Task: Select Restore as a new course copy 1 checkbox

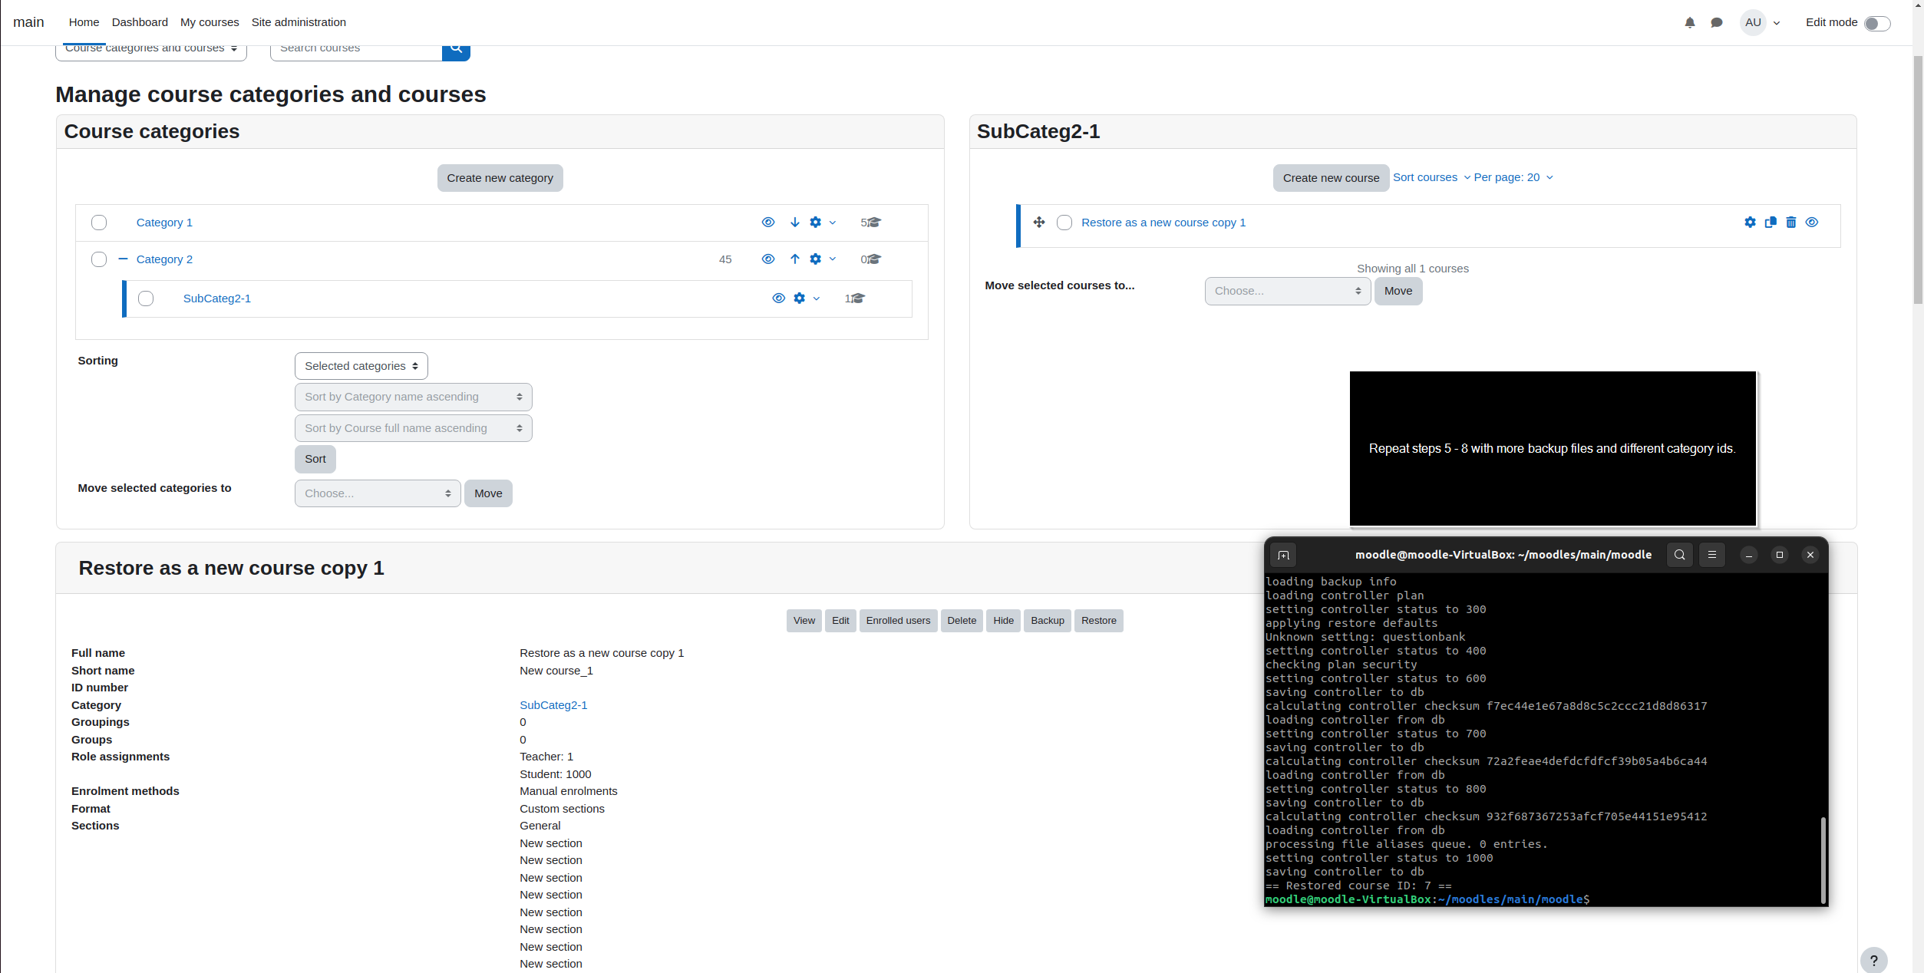Action: coord(1064,223)
